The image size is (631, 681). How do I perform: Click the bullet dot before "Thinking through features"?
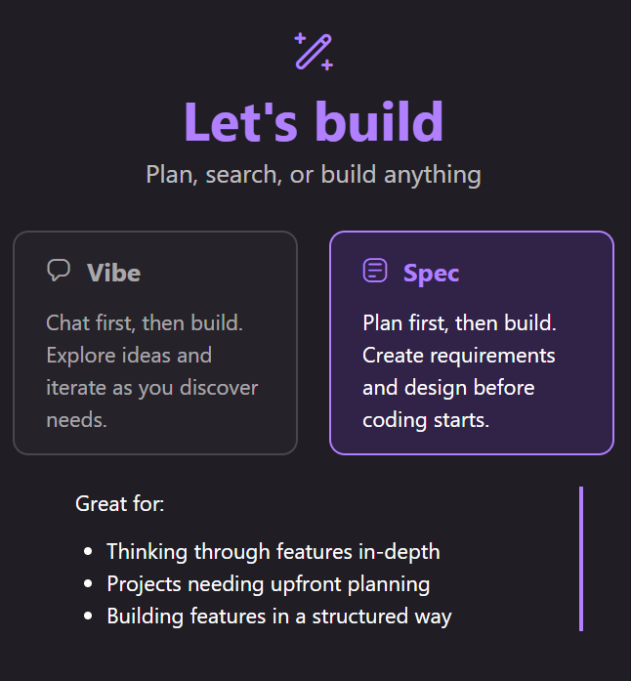pos(89,553)
